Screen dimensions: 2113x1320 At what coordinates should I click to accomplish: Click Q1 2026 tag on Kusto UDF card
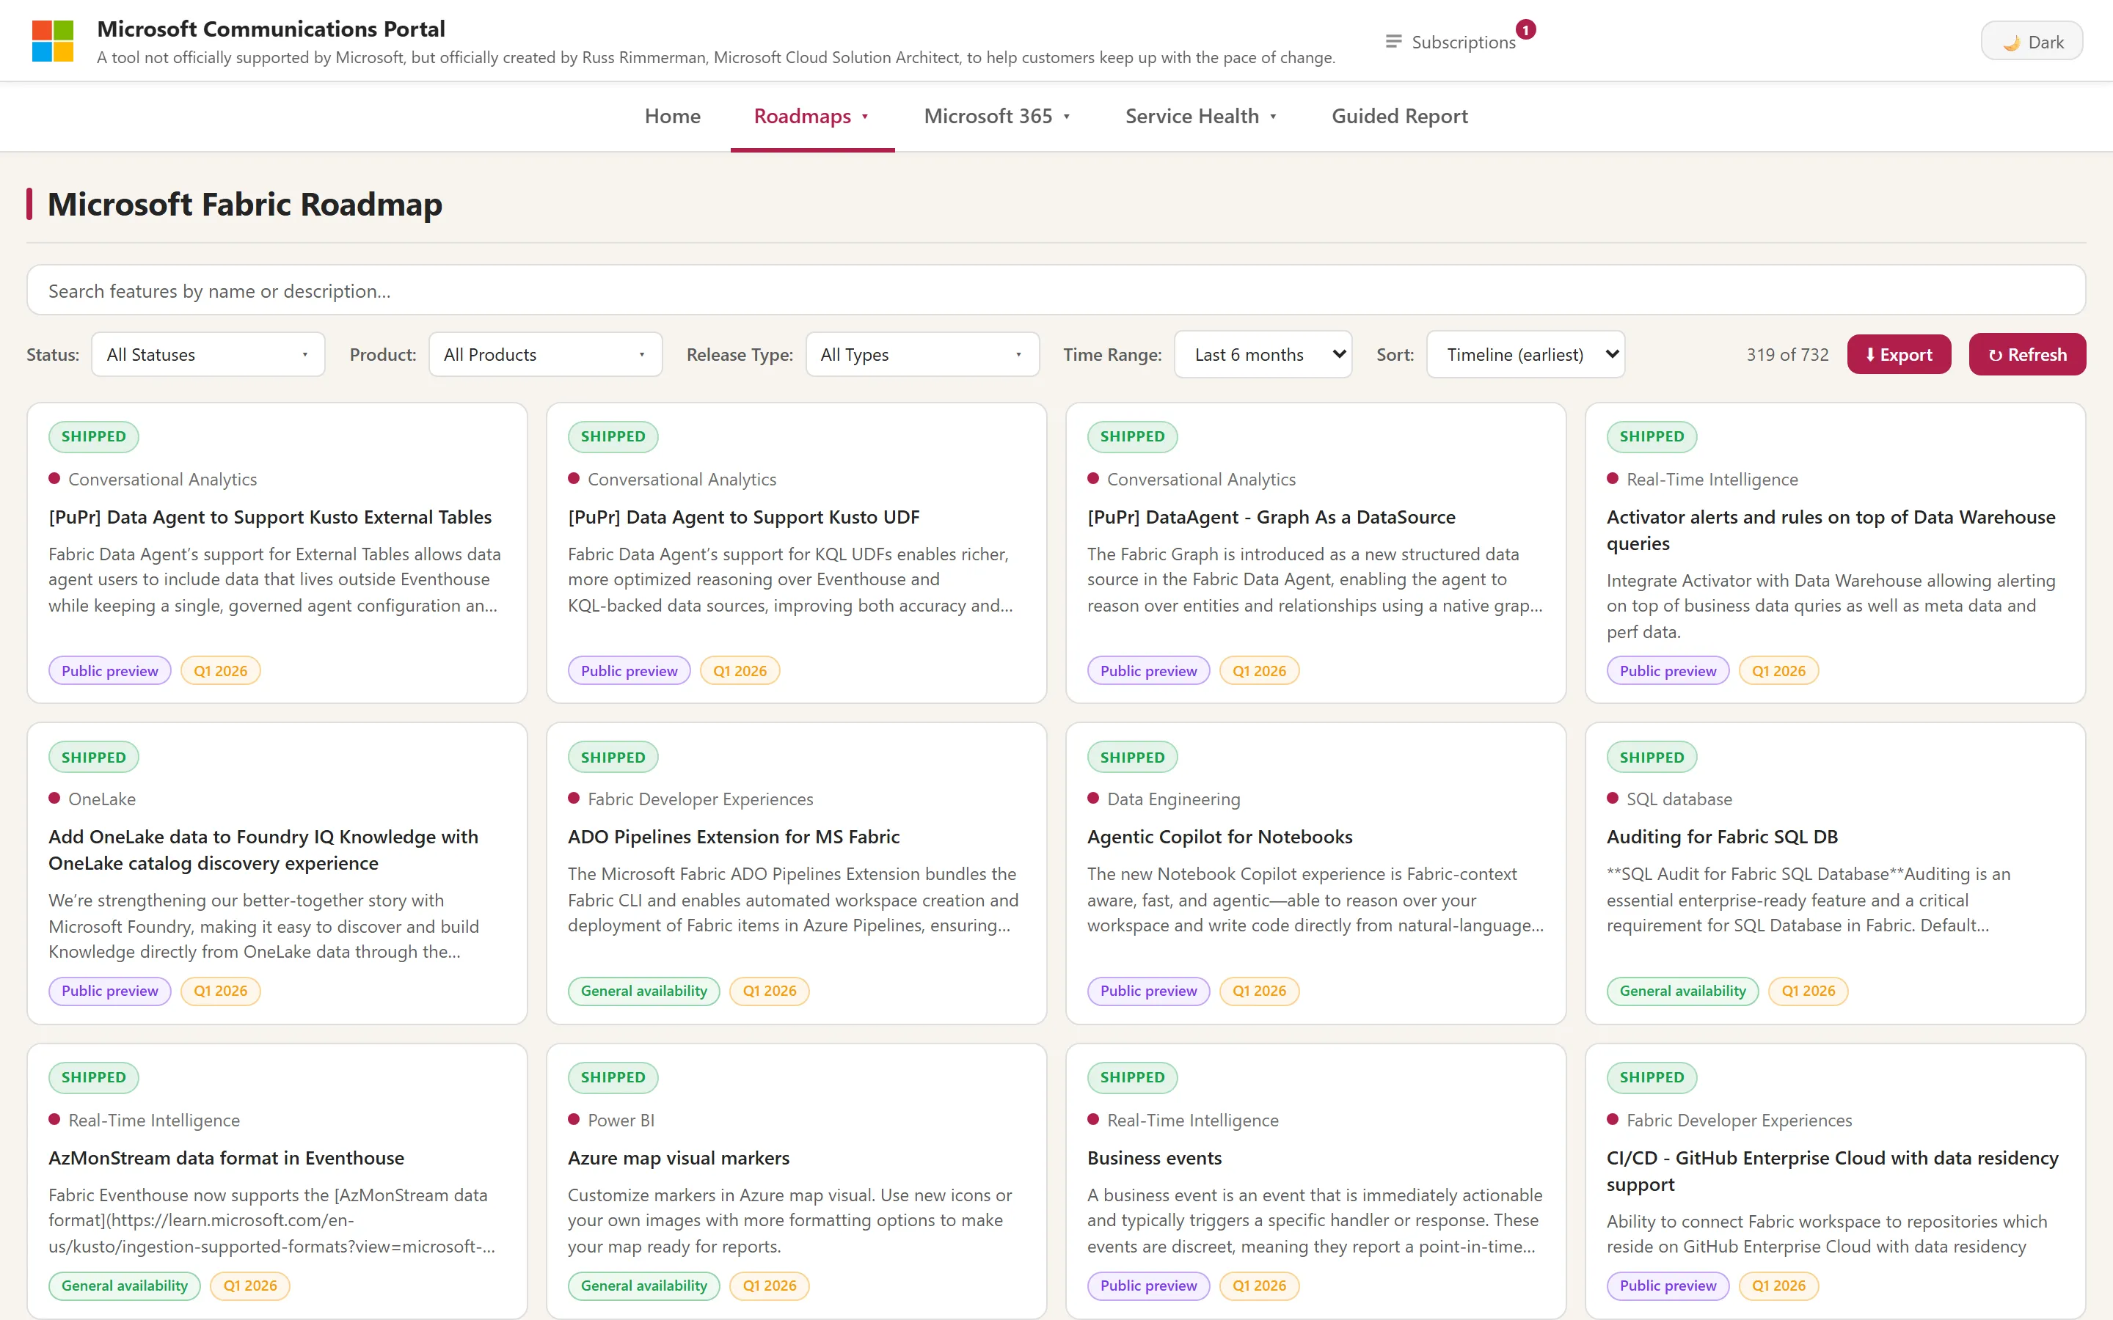pyautogui.click(x=740, y=670)
